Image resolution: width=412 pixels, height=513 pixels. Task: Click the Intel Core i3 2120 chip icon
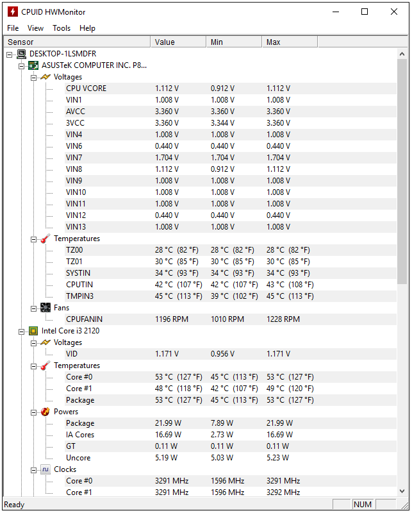tap(33, 331)
